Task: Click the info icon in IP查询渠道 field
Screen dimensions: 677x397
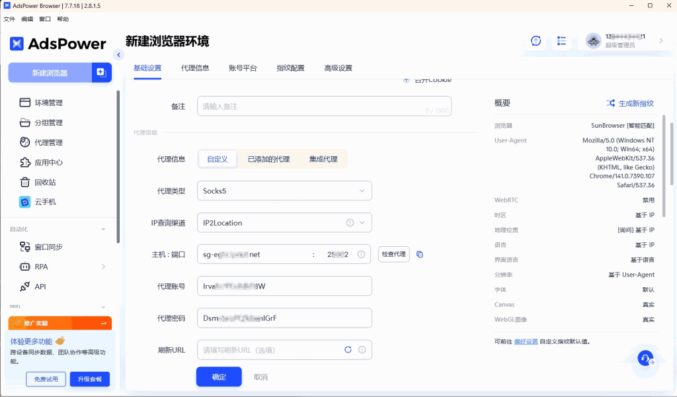Action: (x=350, y=223)
